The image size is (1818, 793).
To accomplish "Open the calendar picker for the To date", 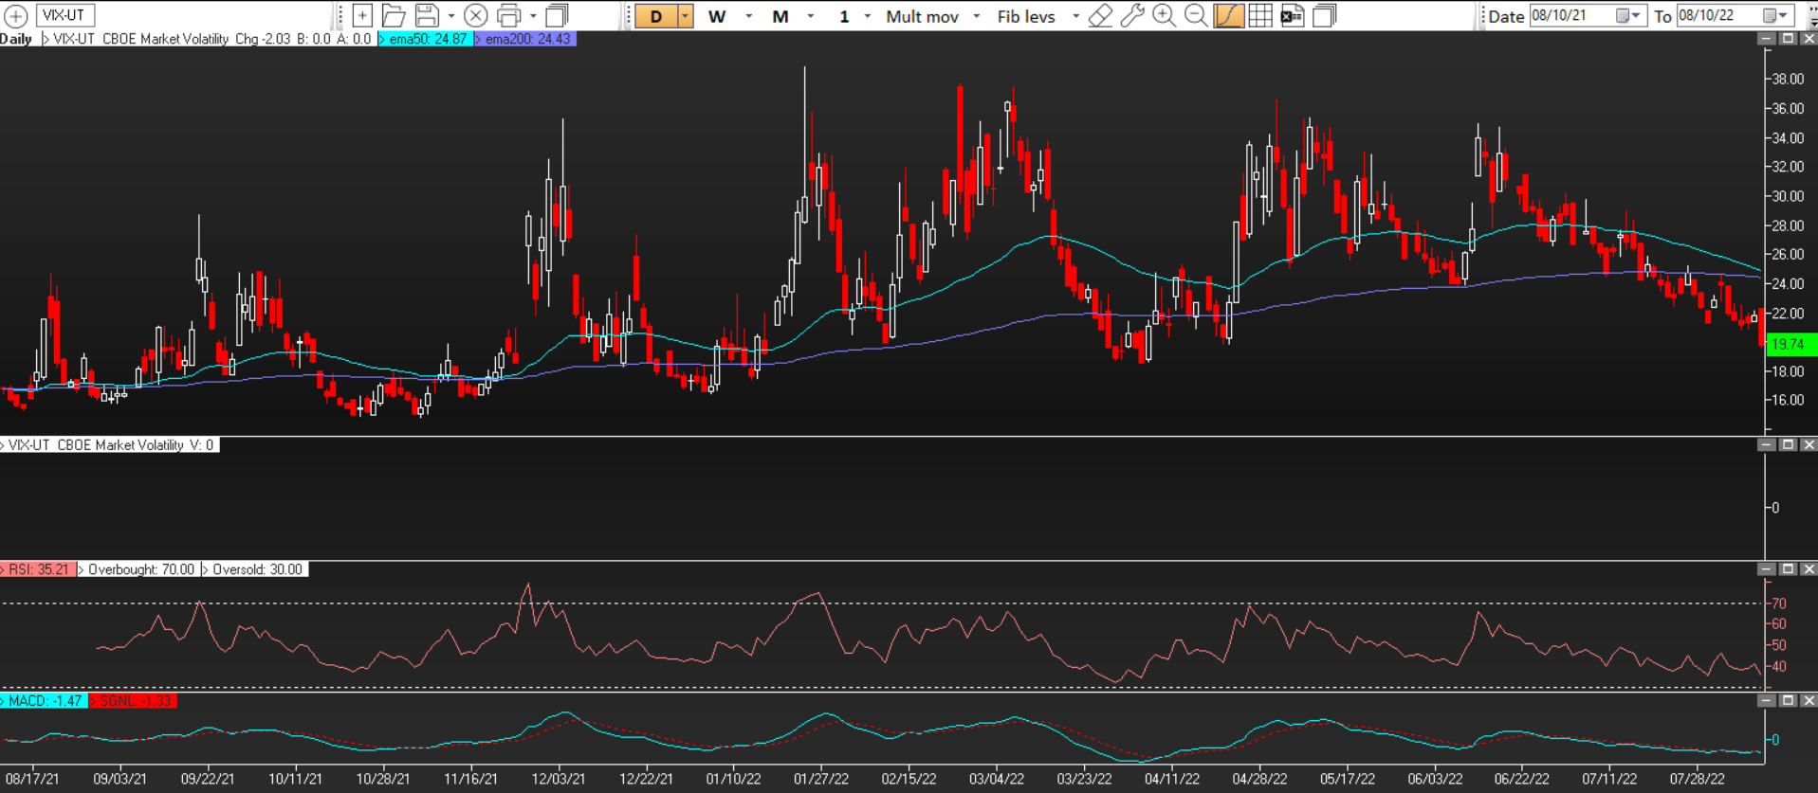I will (x=1775, y=15).
